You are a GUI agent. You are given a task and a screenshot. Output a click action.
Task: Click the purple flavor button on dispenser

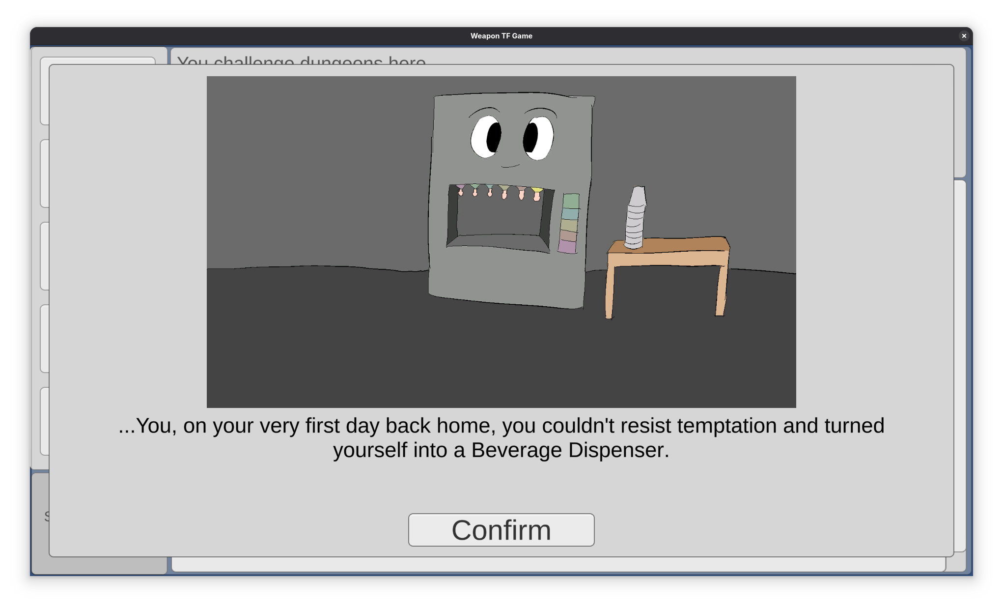point(567,247)
